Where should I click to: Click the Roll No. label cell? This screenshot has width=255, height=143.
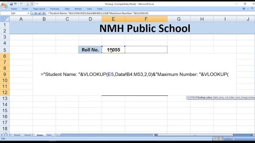(x=90, y=50)
